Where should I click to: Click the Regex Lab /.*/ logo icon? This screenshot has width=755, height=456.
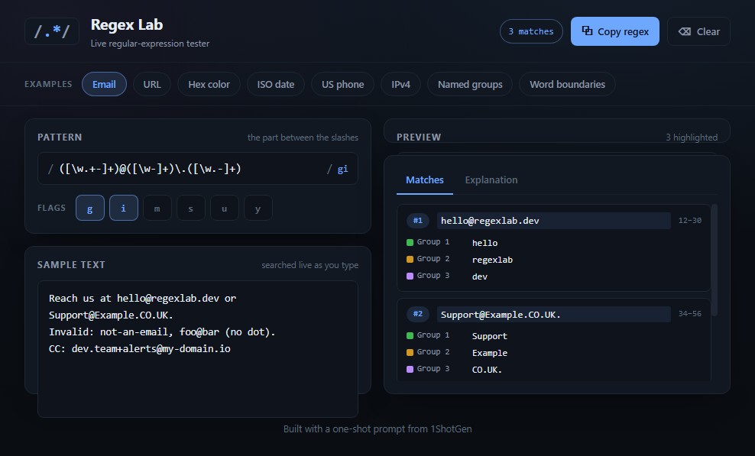[x=52, y=31]
